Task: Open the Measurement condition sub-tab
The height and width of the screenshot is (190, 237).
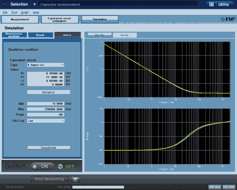Action: coord(14,35)
